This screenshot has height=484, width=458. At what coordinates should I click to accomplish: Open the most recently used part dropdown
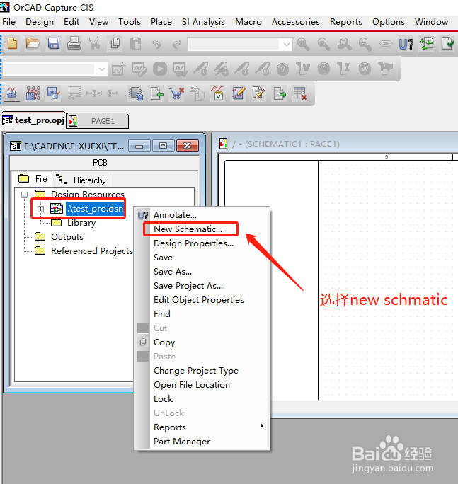tap(286, 45)
